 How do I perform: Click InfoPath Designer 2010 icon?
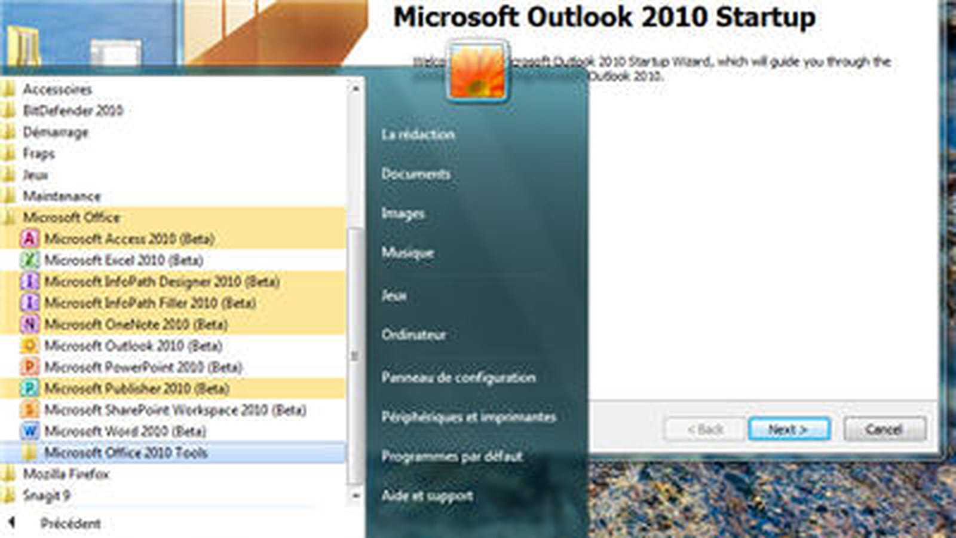(x=29, y=282)
